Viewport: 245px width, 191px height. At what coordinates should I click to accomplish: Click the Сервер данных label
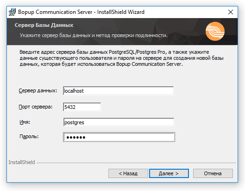(x=38, y=90)
